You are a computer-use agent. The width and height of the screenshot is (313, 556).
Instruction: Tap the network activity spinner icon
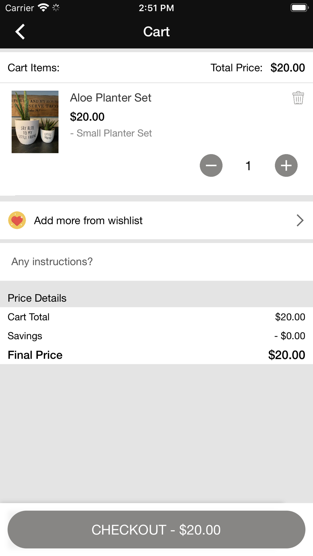pyautogui.click(x=56, y=8)
